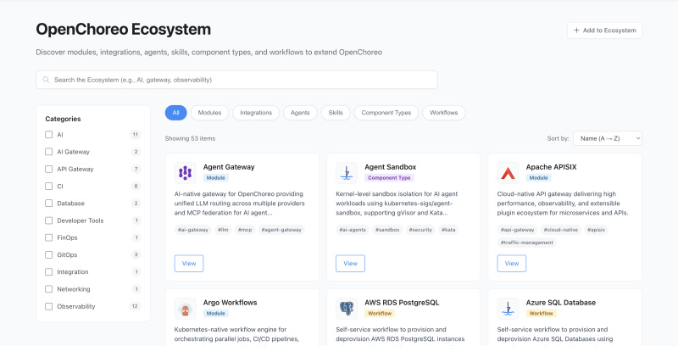Show the Skills filter tab

coord(336,113)
